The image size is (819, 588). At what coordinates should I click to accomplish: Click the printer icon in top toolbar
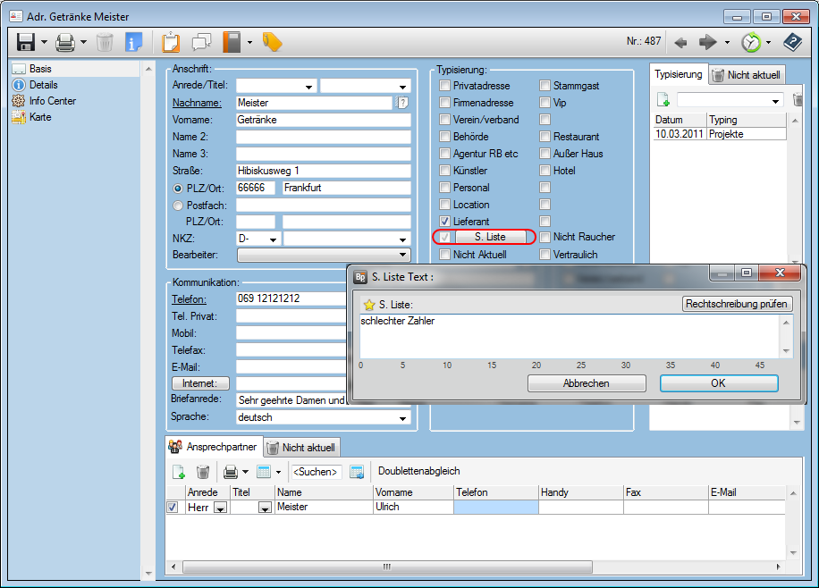(65, 42)
